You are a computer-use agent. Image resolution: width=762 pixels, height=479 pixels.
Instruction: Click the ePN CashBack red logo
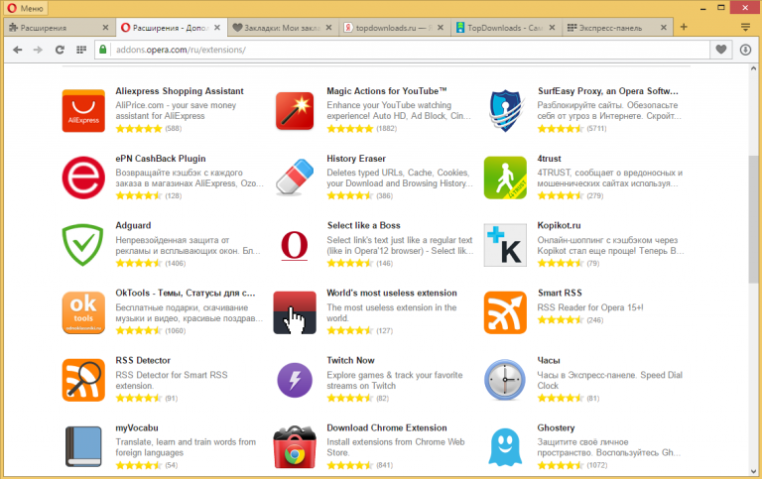pos(83,178)
